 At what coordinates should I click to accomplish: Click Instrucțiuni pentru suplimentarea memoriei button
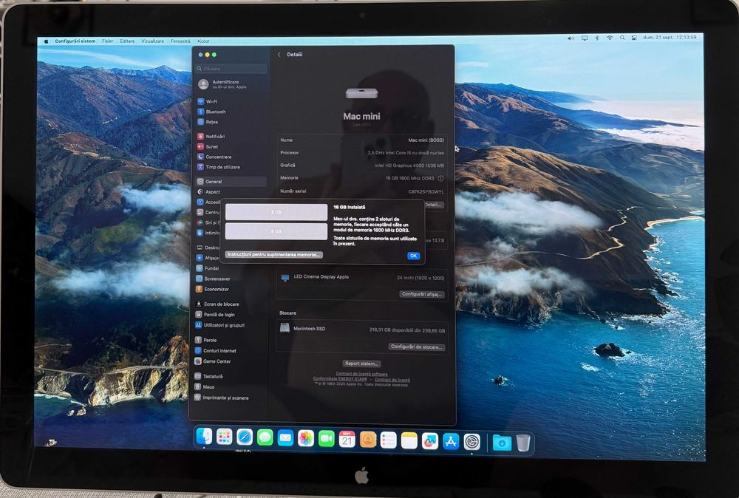(274, 254)
